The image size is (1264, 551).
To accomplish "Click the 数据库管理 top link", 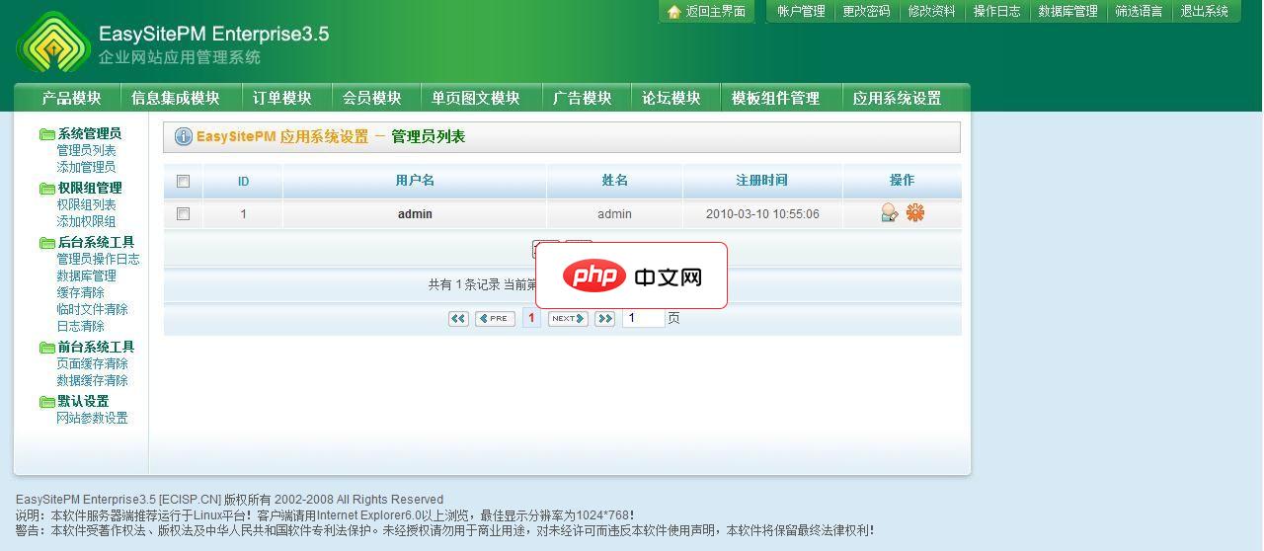I will pos(1067,12).
